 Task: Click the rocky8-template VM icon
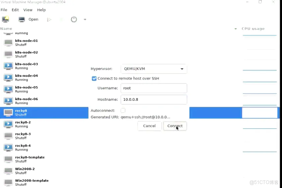point(8,159)
